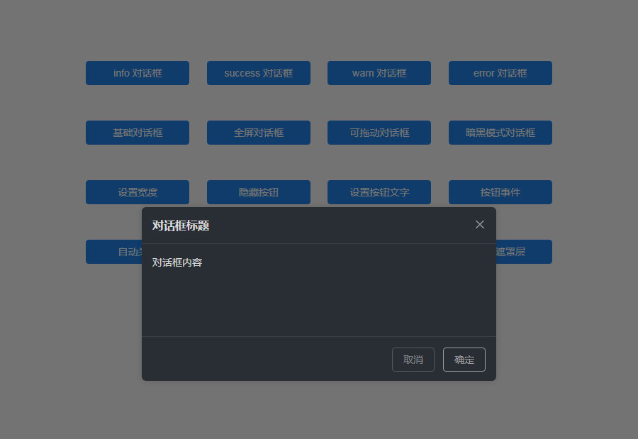Click the 对话框内容 text in dialog body
Screen dimensions: 638x439
(177, 262)
